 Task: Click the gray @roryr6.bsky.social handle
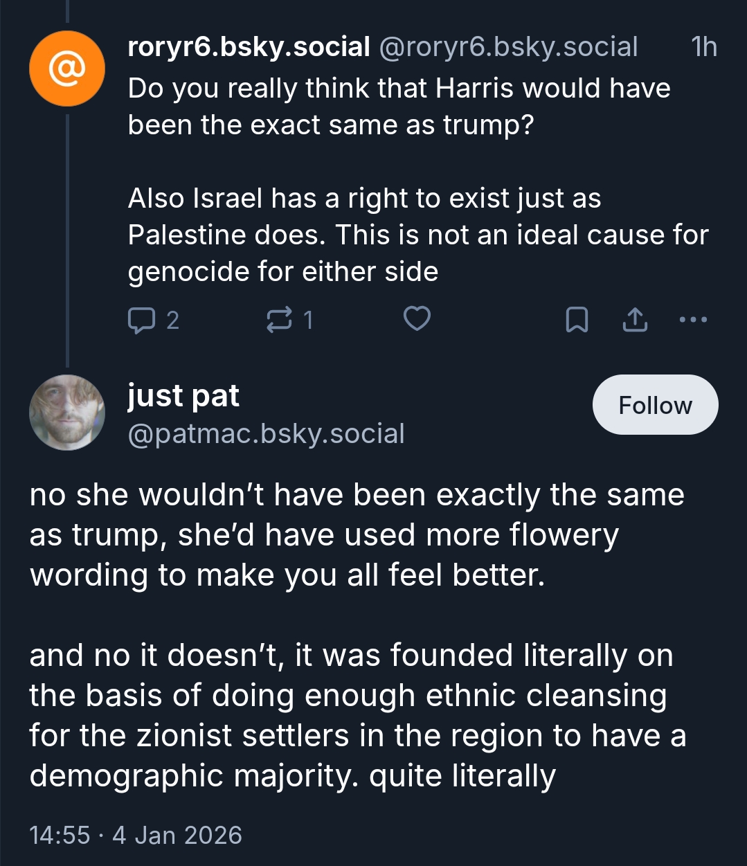[507, 47]
